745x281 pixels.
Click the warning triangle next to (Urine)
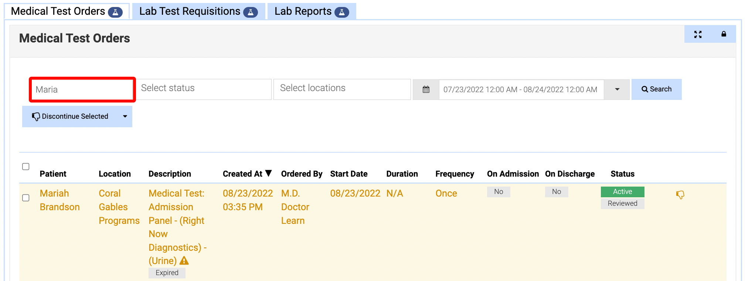point(184,261)
